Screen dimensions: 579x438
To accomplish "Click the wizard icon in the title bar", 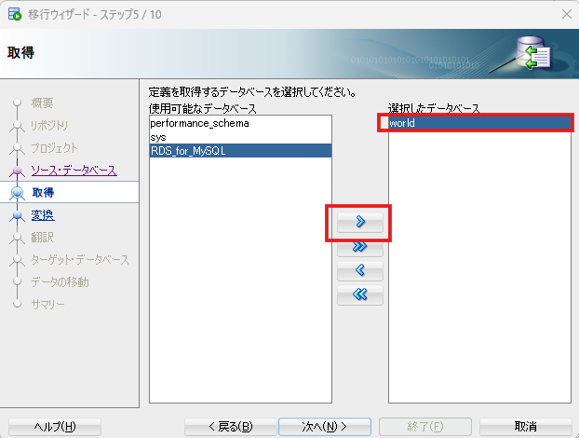I will (x=15, y=14).
